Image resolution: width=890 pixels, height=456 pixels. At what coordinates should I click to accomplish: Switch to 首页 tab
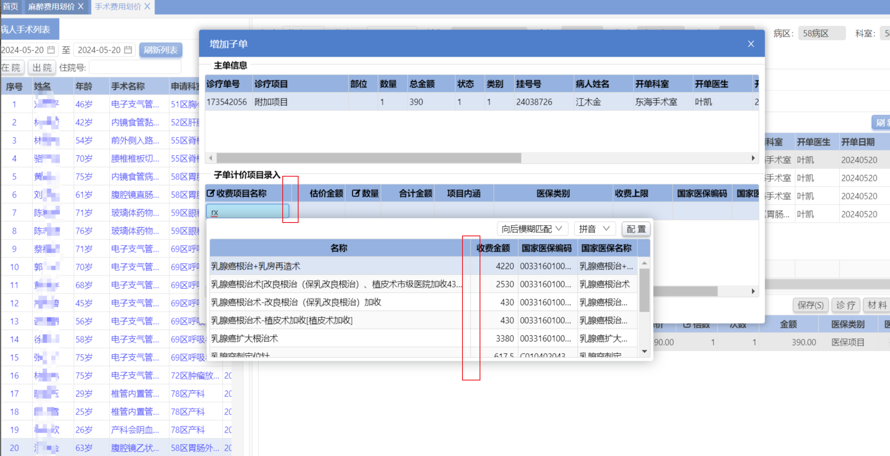click(x=11, y=6)
